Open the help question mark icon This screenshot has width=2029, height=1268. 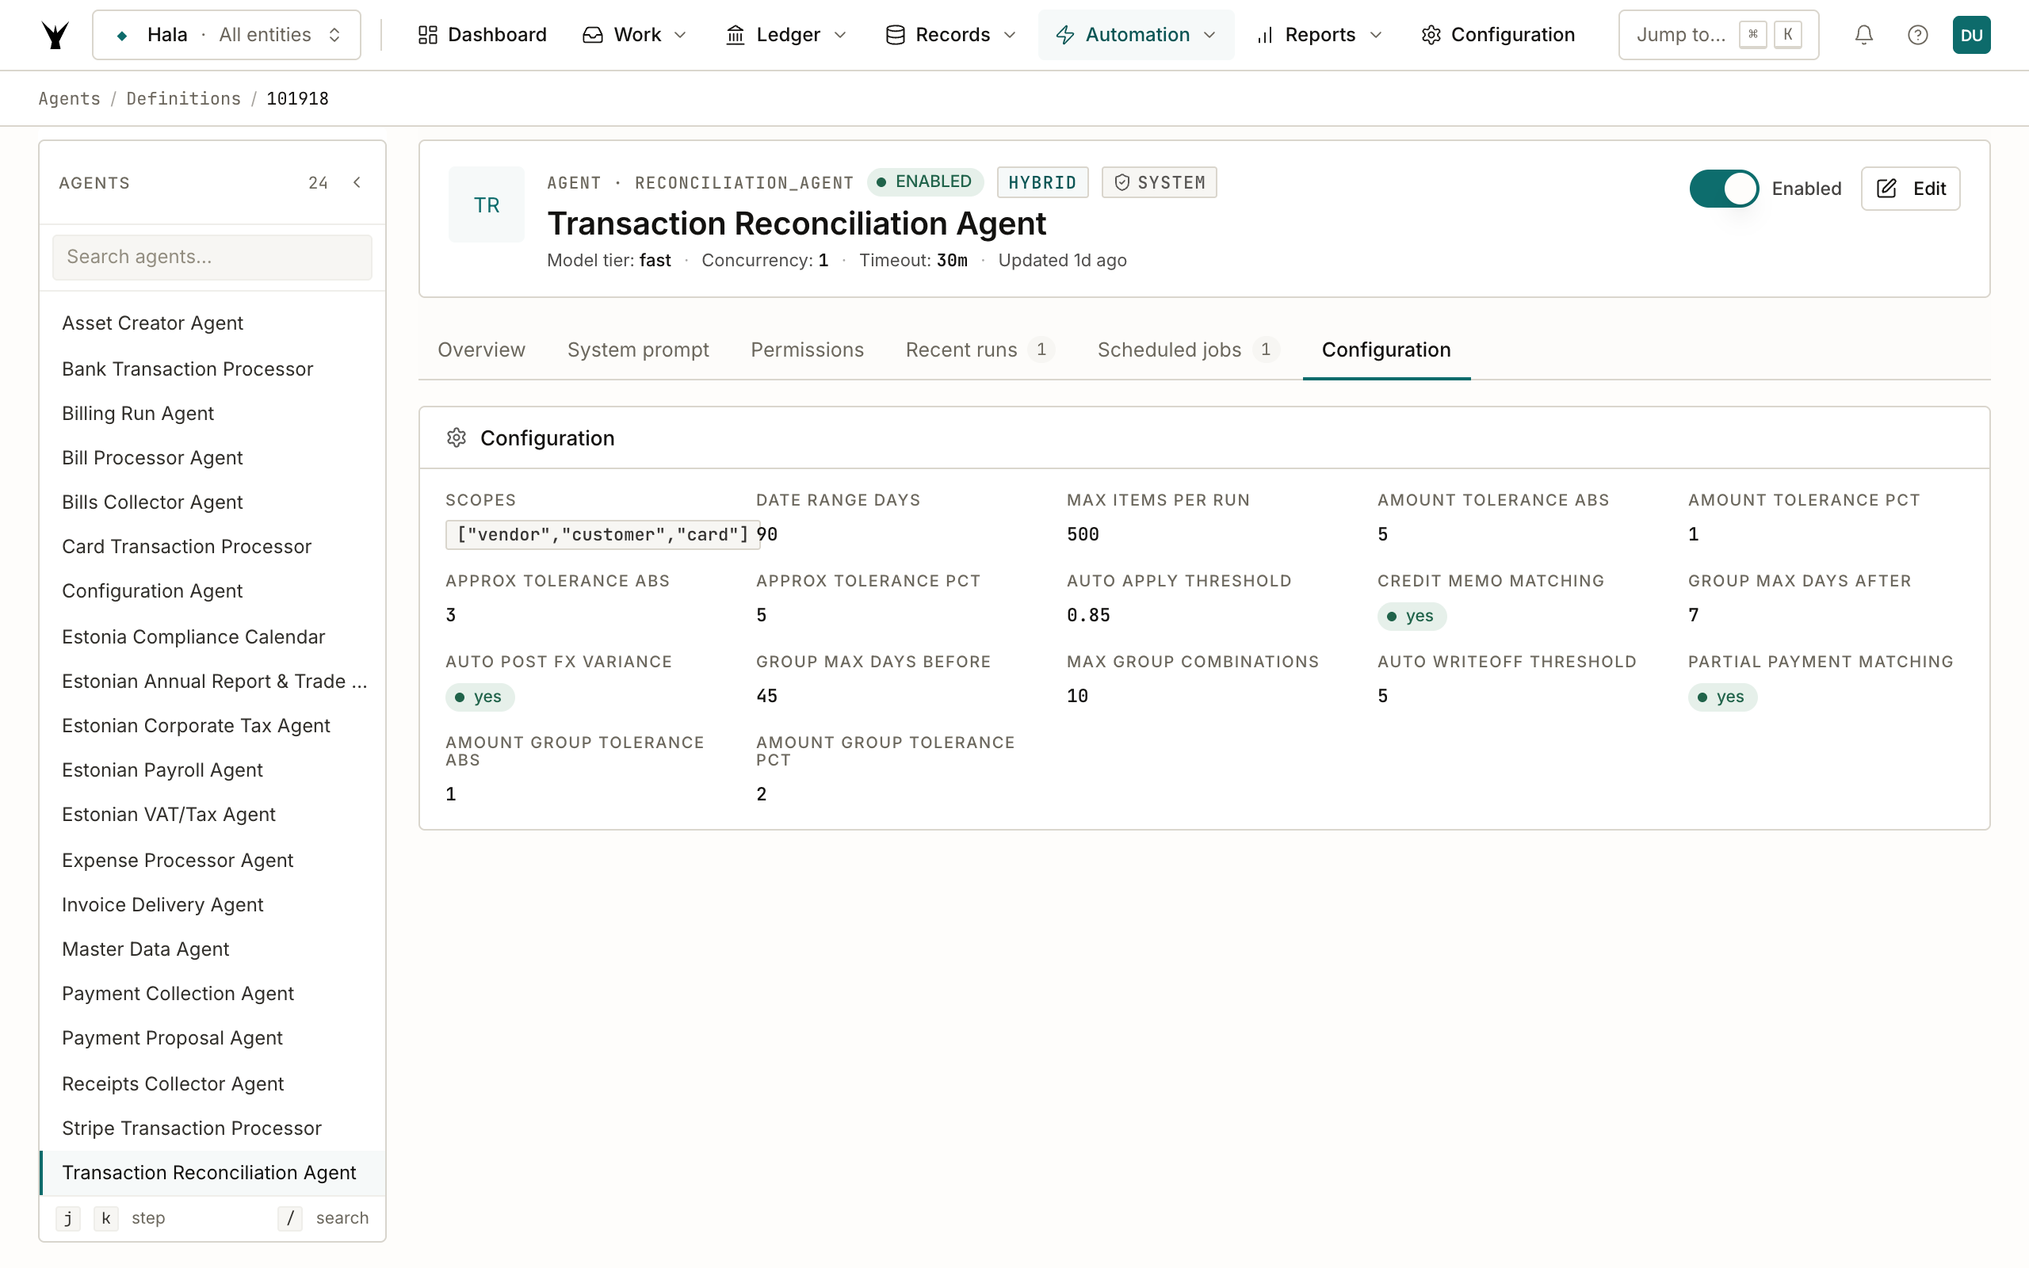pyautogui.click(x=1917, y=34)
